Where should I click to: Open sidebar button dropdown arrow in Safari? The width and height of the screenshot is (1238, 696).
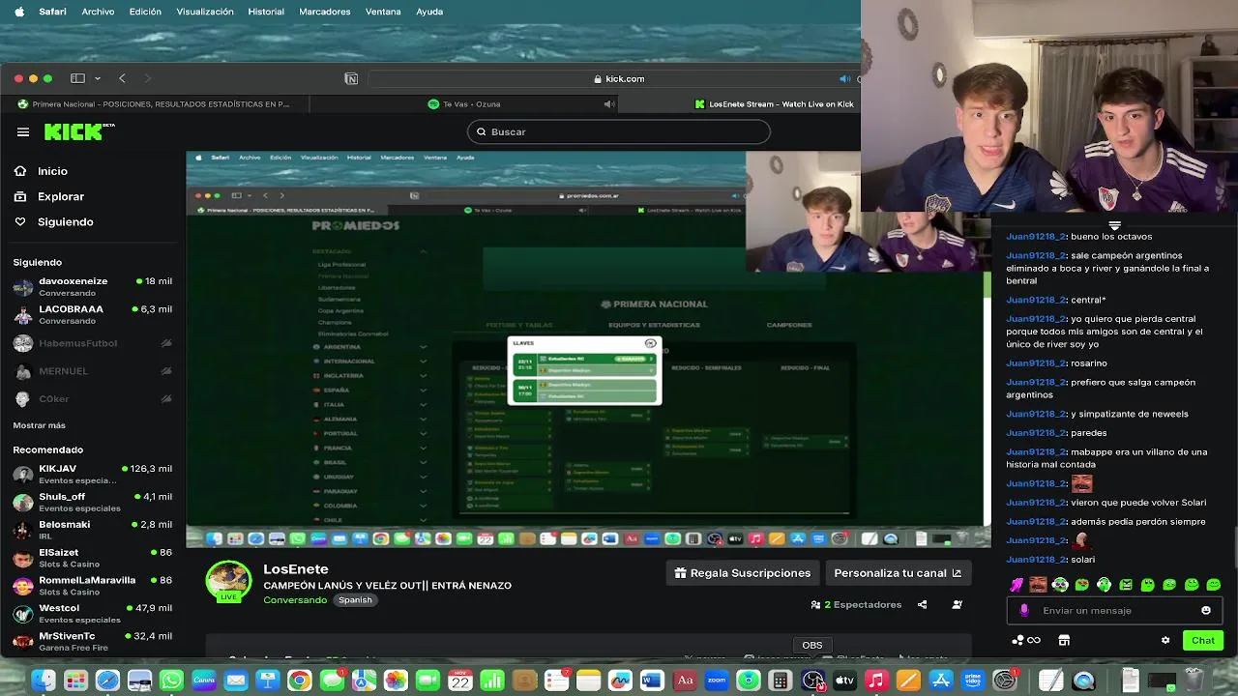pos(97,78)
